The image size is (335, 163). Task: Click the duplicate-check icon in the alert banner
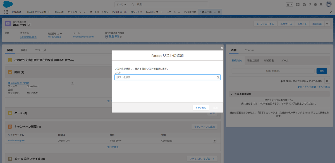click(x=10, y=60)
